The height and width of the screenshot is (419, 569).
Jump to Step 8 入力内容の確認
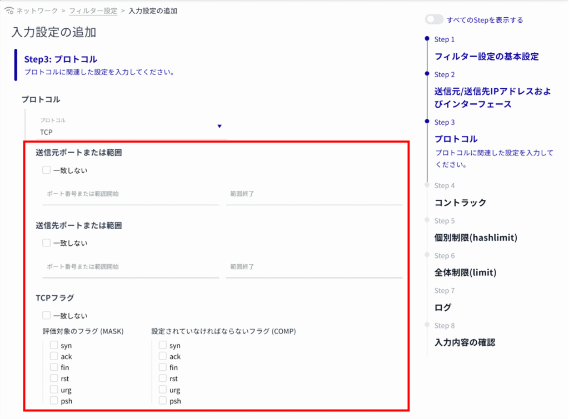click(x=465, y=342)
